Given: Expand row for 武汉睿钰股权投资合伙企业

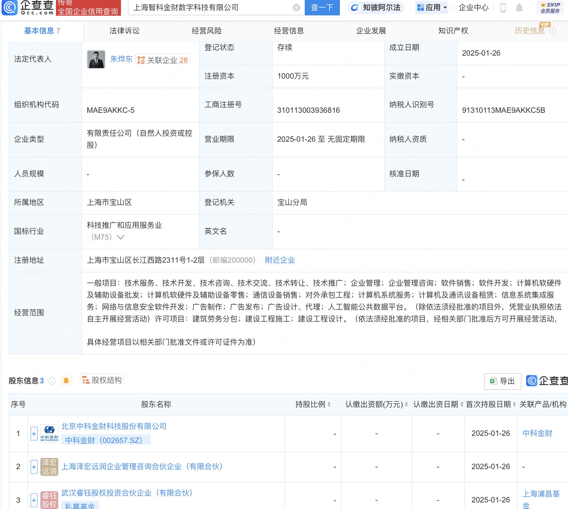Looking at the screenshot, I should pyautogui.click(x=34, y=500).
